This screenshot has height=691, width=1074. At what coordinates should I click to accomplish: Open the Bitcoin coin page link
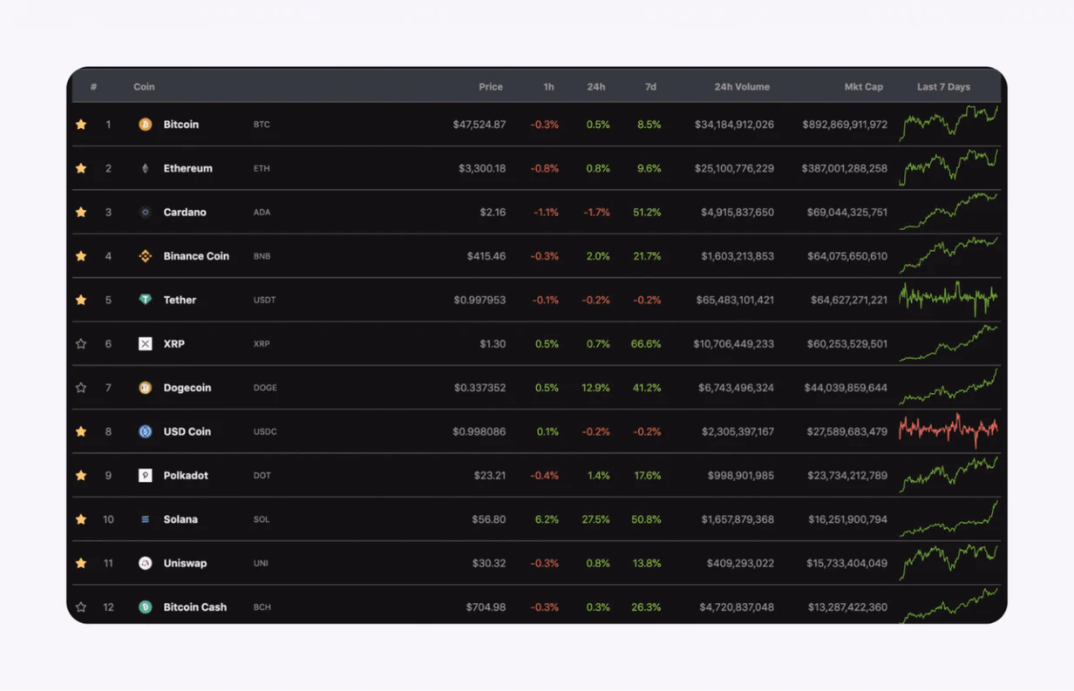pos(181,125)
